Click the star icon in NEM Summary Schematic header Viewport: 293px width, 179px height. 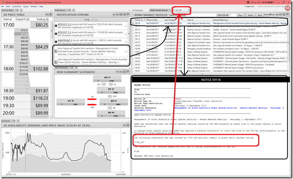[x=117, y=72]
